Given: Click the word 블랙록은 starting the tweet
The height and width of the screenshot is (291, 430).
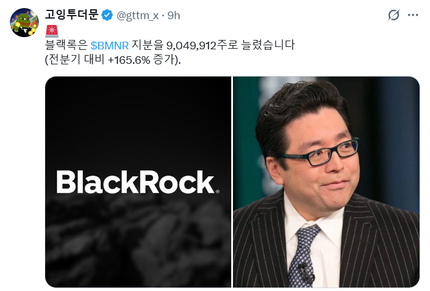Looking at the screenshot, I should [66, 45].
